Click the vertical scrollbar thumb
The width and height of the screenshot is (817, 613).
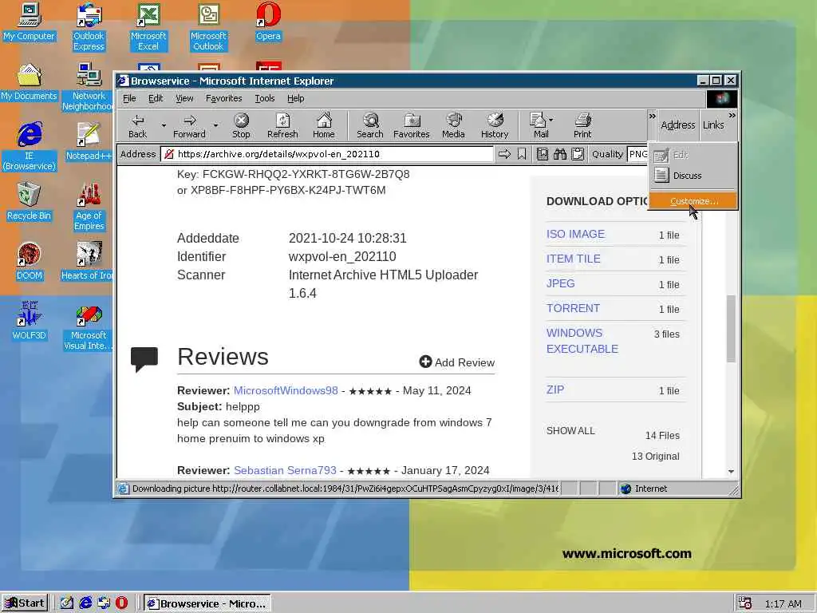click(x=731, y=328)
